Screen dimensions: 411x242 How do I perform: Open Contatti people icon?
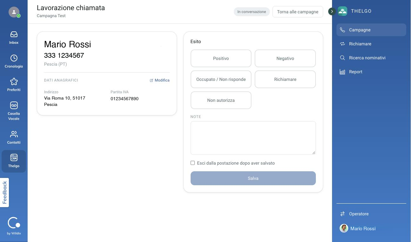pos(14,134)
